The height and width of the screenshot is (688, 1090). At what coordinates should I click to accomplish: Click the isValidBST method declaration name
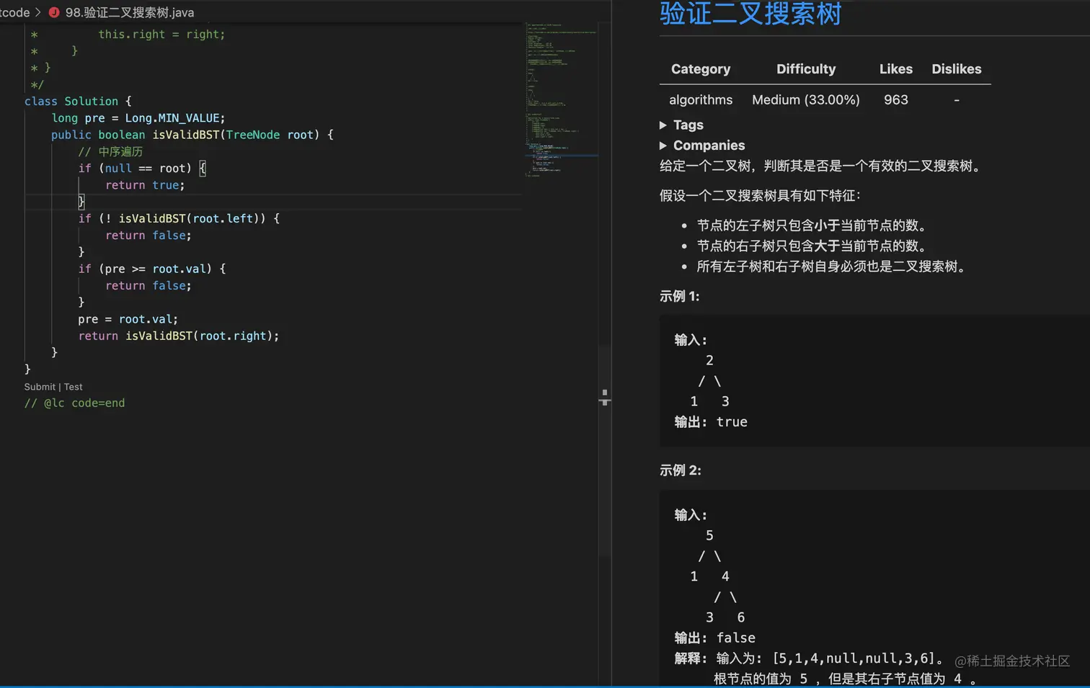(186, 135)
